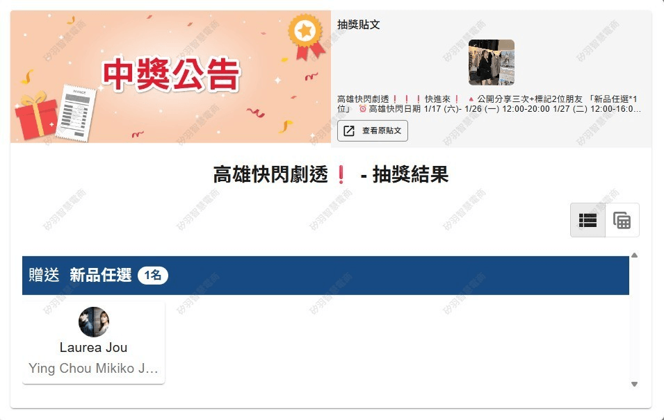Click Laurea Jou's profile avatar

pyautogui.click(x=94, y=322)
